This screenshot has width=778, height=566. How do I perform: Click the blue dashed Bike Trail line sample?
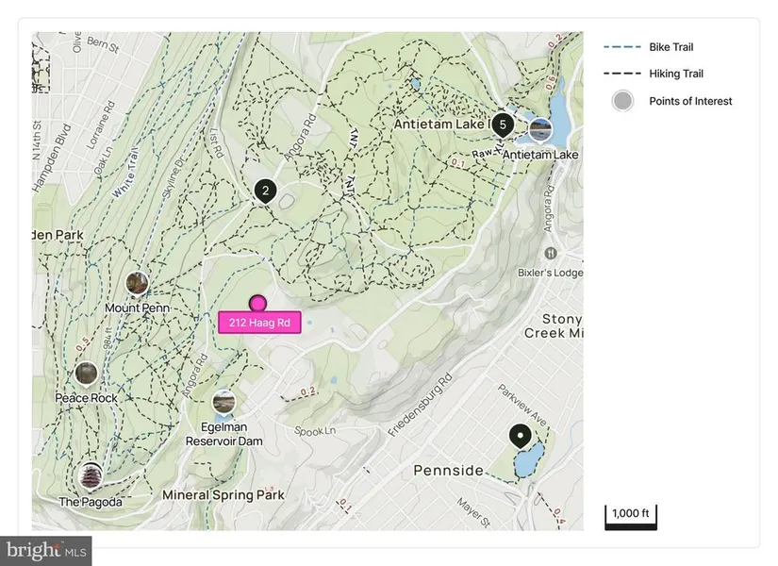(621, 47)
